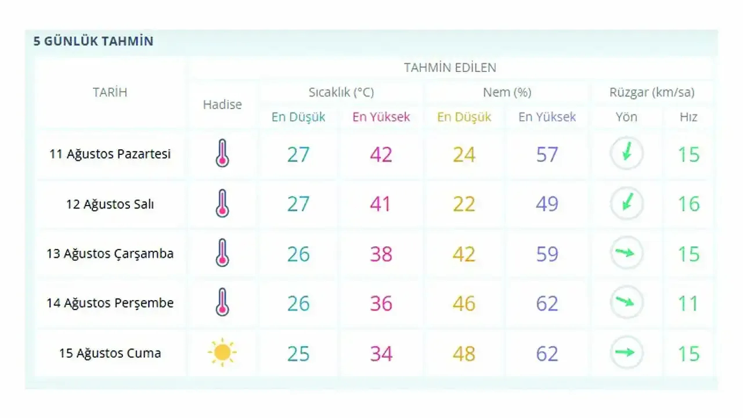Click the wind direction arrow for 12 Ağustos
Viewport: 743px width, 418px height.
(x=626, y=204)
